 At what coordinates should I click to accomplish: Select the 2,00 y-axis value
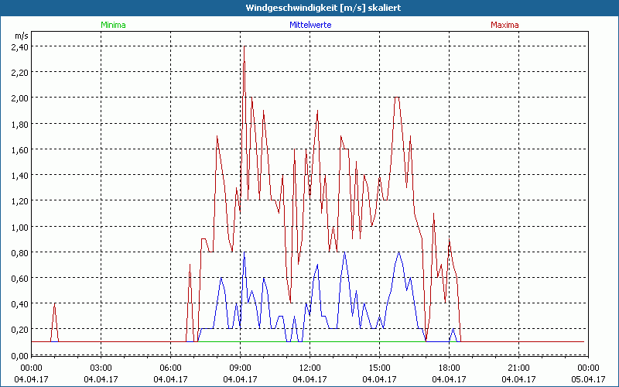coord(19,98)
